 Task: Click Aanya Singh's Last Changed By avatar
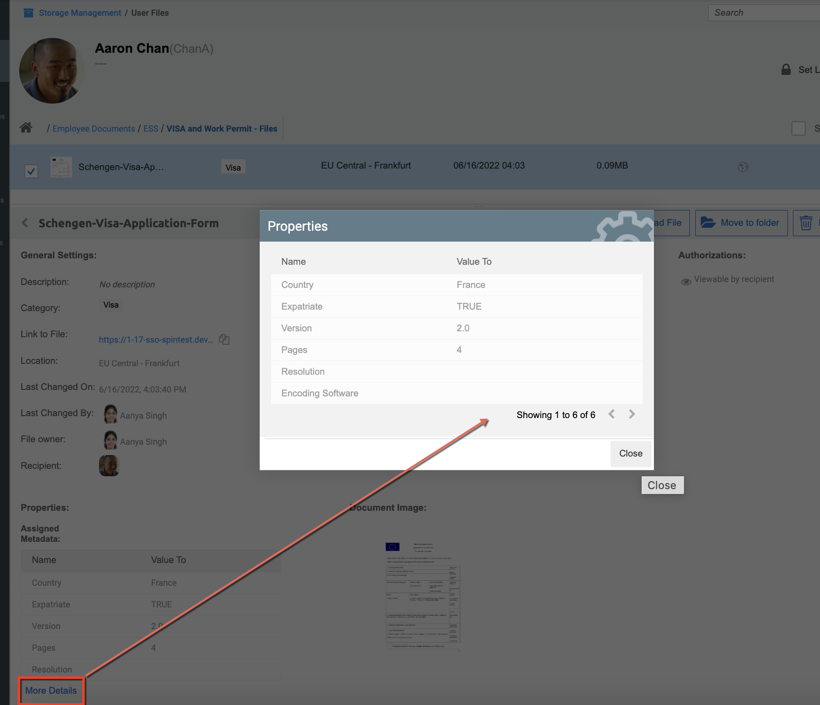point(110,415)
